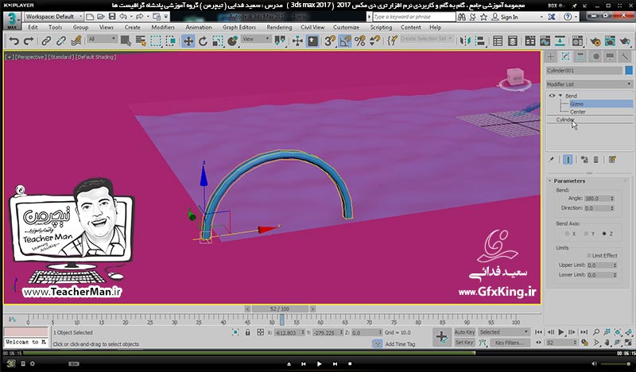The height and width of the screenshot is (372, 636).
Task: Toggle Percent Snap button
Action: coord(360,41)
